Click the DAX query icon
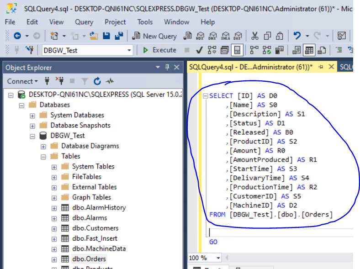Screen dimensions: 360x269 pos(238,36)
